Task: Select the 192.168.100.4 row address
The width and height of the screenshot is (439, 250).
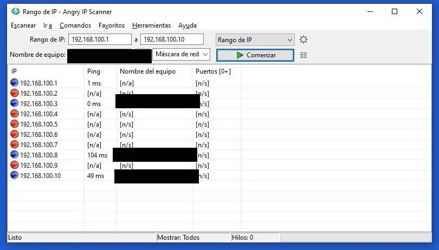Action: (x=38, y=114)
